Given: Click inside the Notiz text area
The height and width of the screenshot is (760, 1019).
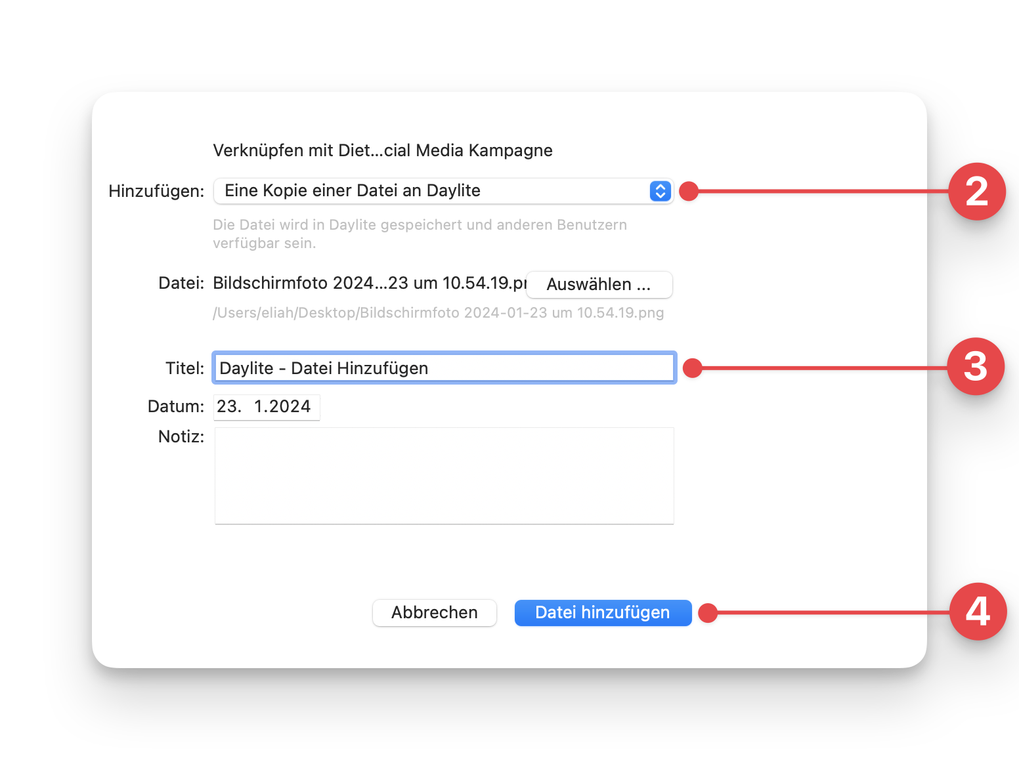Looking at the screenshot, I should [444, 476].
